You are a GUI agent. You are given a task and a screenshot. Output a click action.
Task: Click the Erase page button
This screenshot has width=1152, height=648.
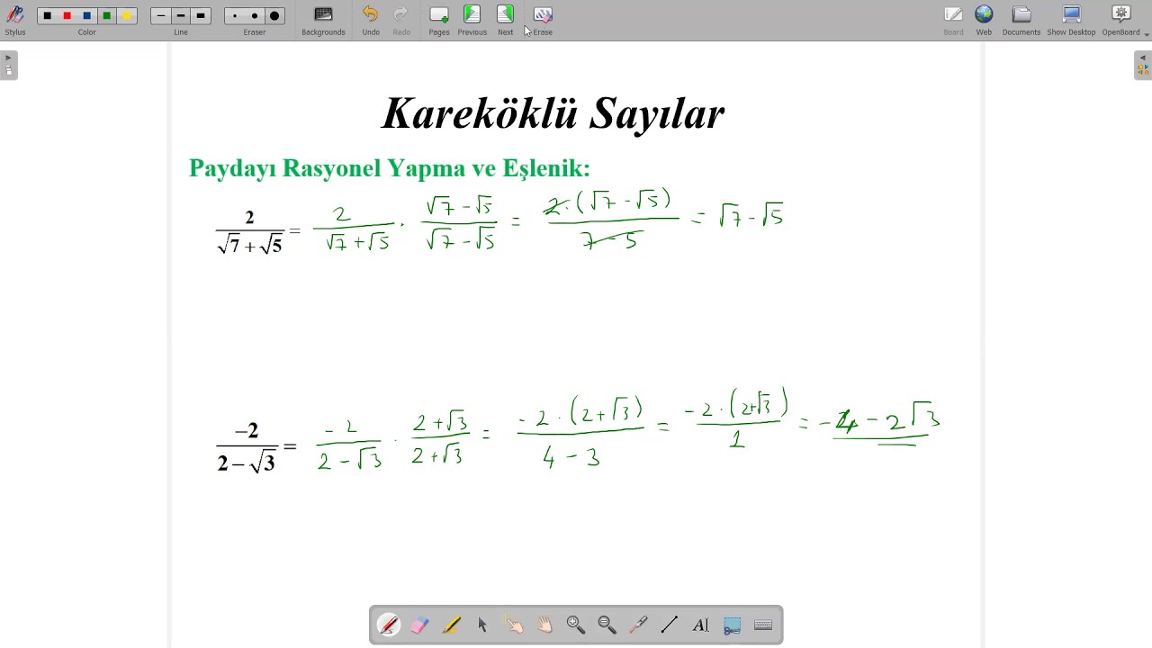(x=543, y=20)
